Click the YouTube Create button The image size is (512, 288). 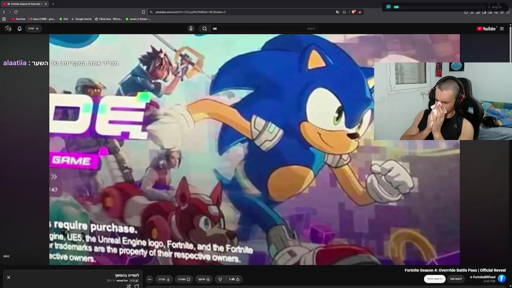click(33, 28)
